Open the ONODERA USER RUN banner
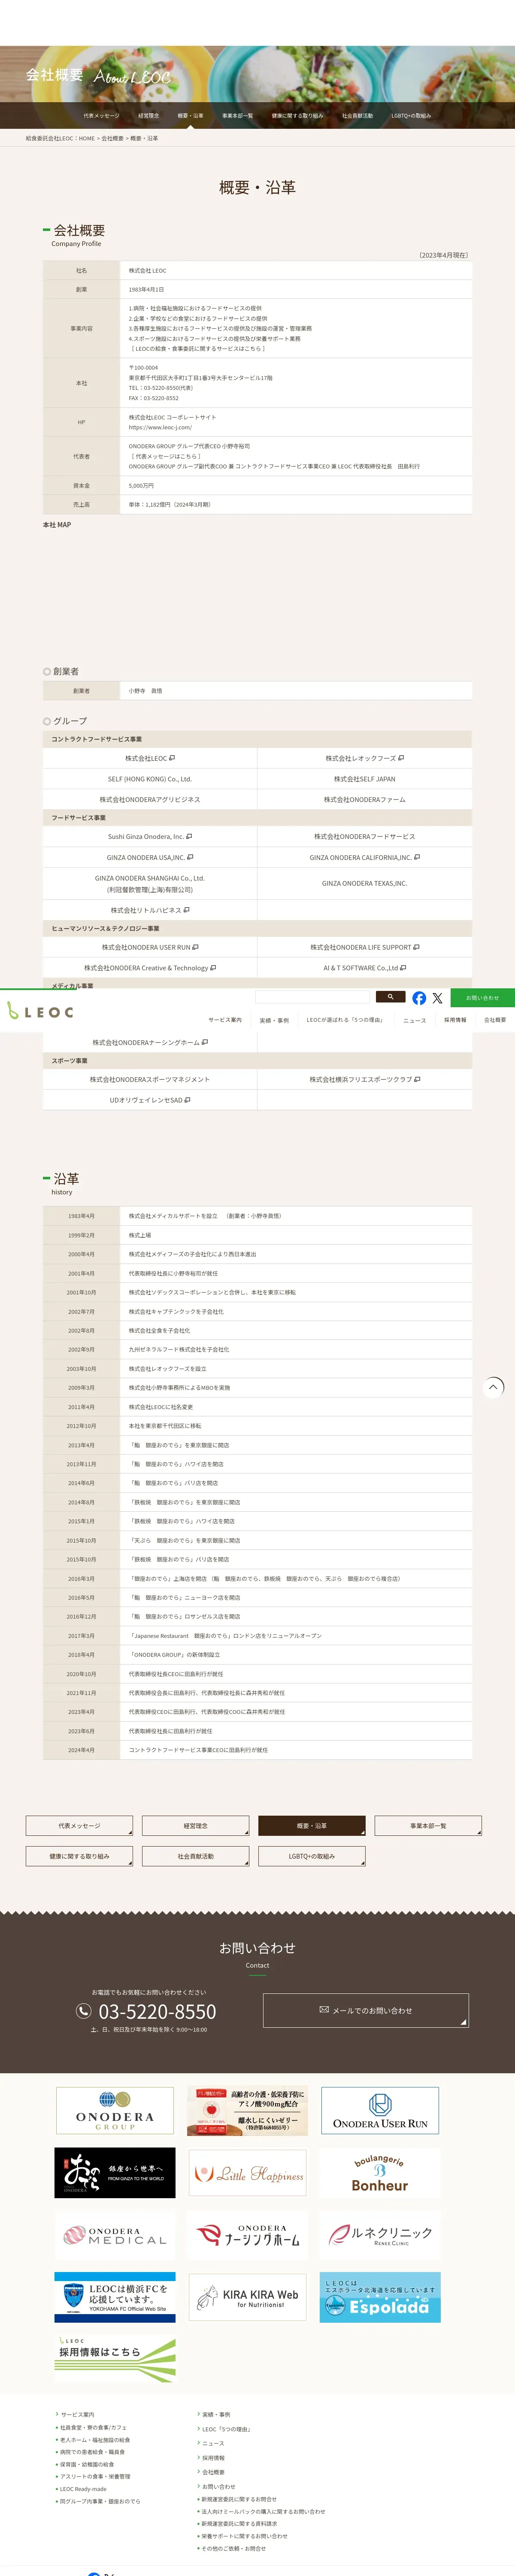The image size is (515, 2576). [380, 2111]
